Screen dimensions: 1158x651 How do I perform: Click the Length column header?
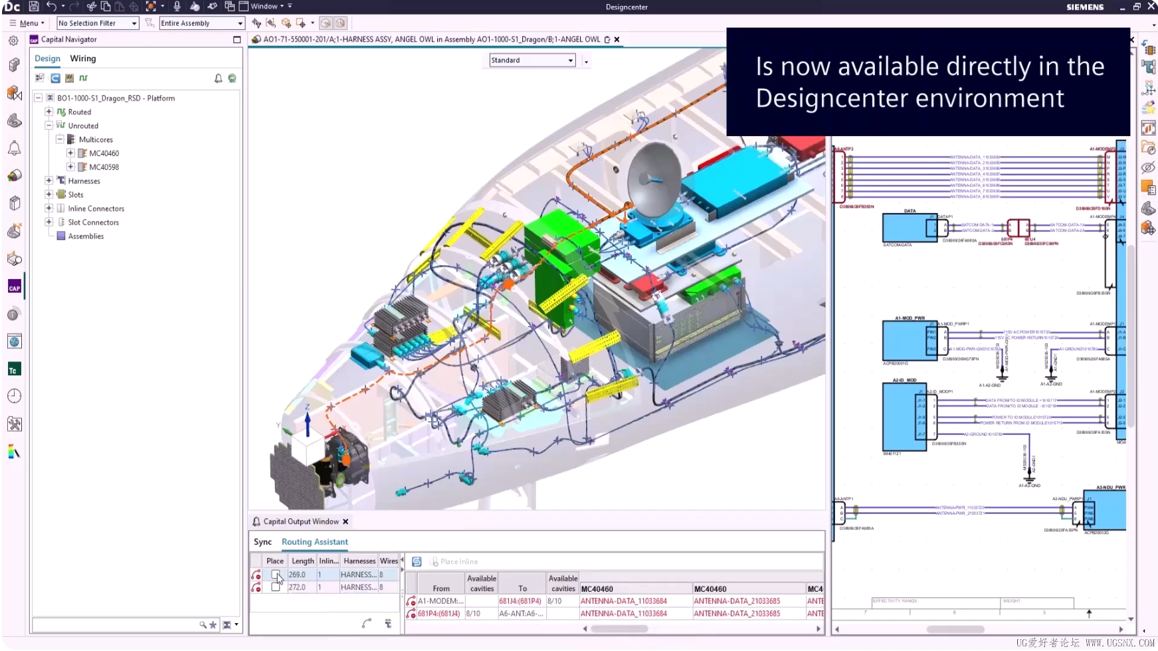(302, 561)
